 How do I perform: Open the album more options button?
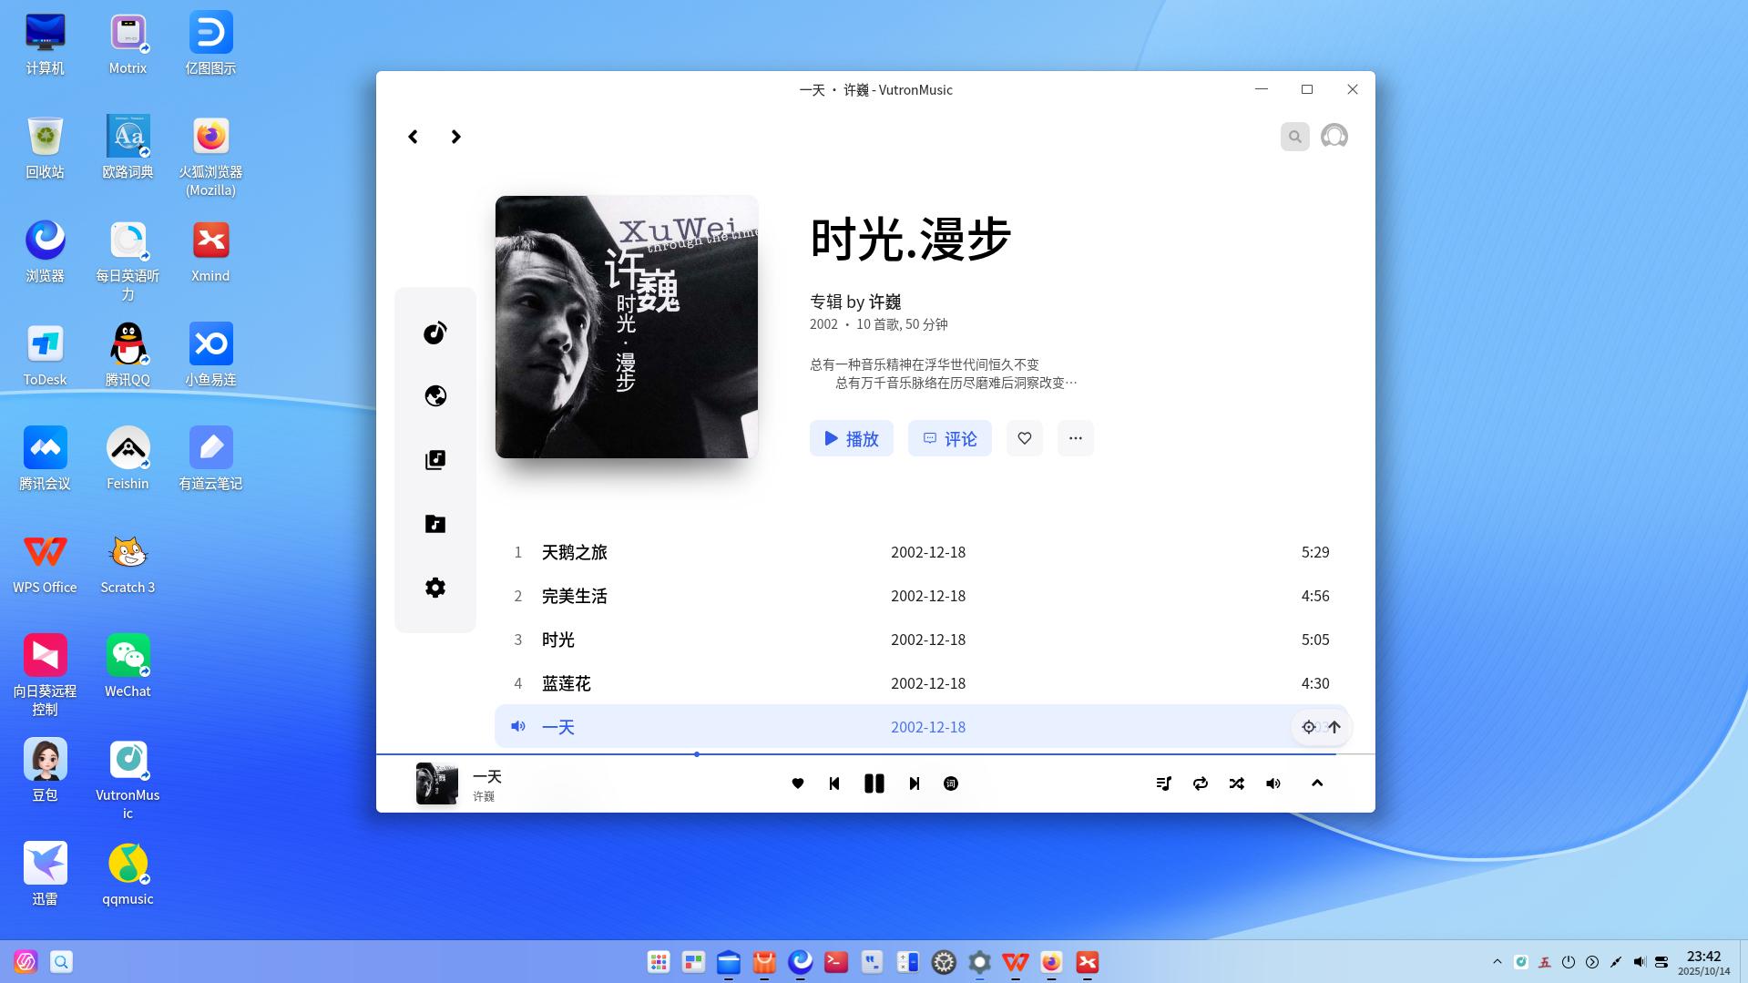tap(1076, 438)
